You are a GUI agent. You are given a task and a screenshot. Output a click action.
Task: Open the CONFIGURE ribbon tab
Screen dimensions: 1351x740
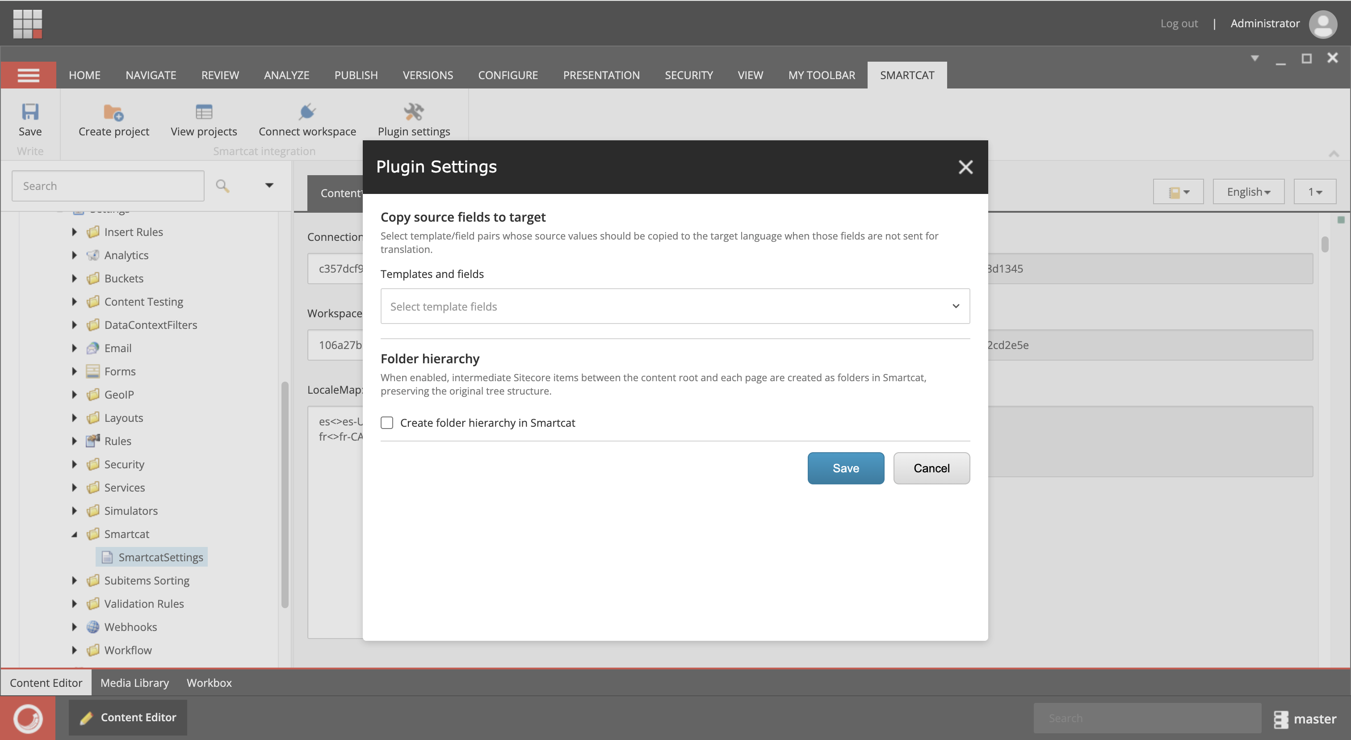point(508,75)
